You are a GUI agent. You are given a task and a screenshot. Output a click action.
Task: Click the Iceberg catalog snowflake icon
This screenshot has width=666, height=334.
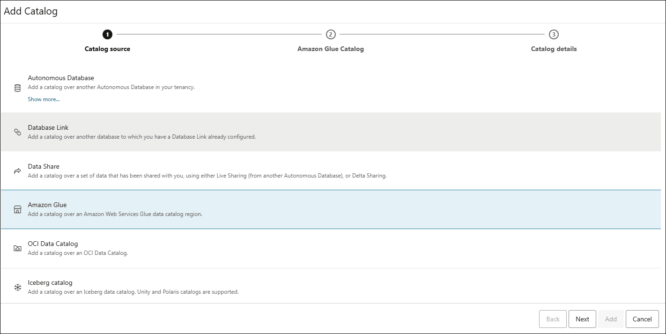click(17, 287)
